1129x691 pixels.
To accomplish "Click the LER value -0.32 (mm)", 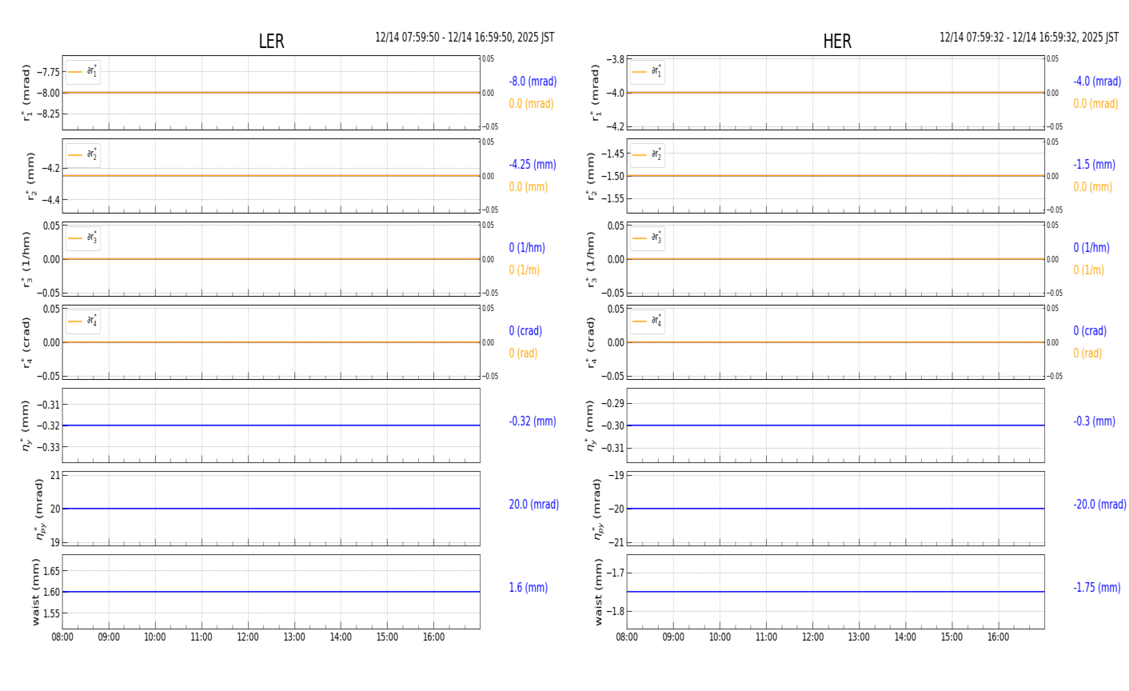I will (533, 421).
